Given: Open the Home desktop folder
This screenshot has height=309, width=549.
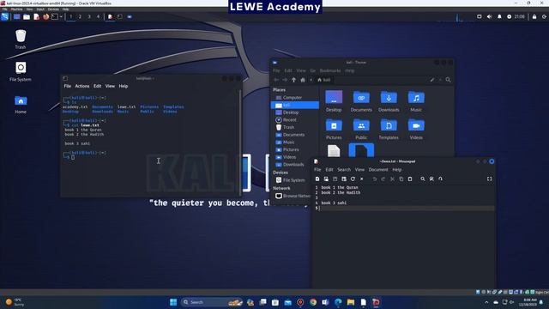Looking at the screenshot, I should (x=21, y=104).
